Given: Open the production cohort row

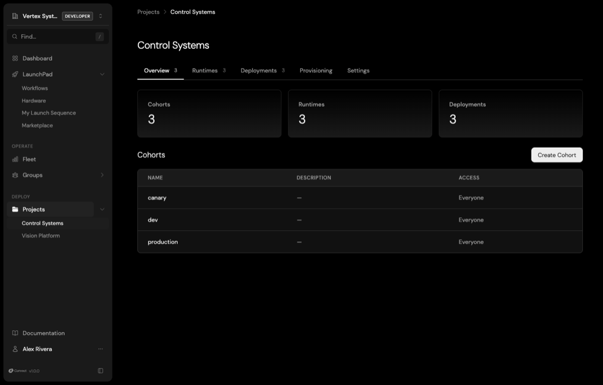Looking at the screenshot, I should coord(360,242).
